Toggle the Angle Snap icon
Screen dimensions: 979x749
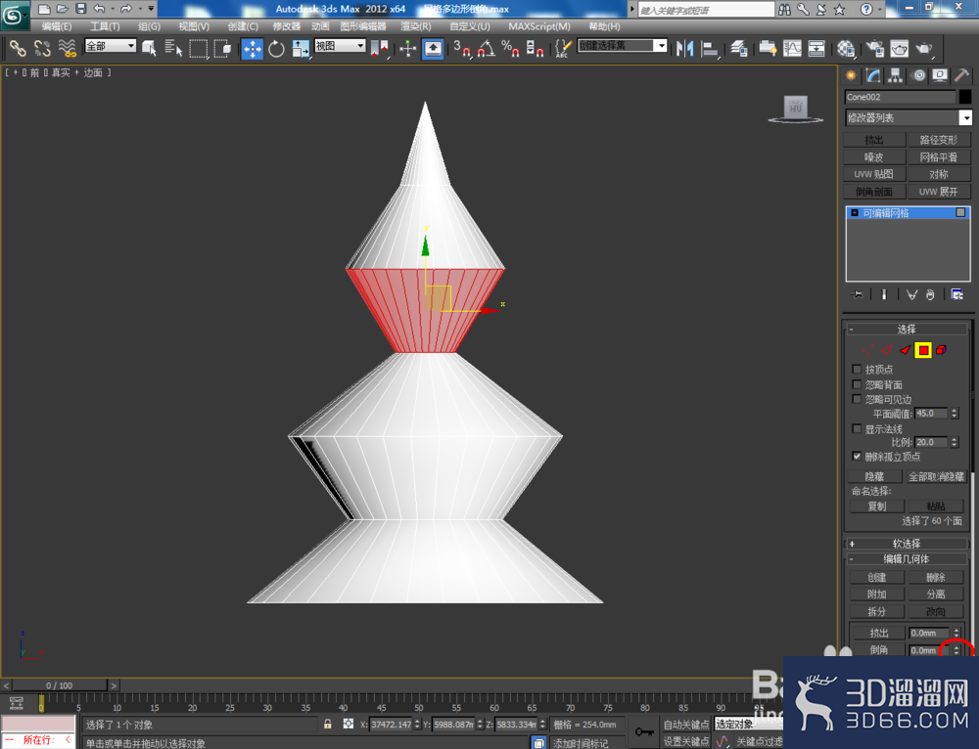point(487,48)
